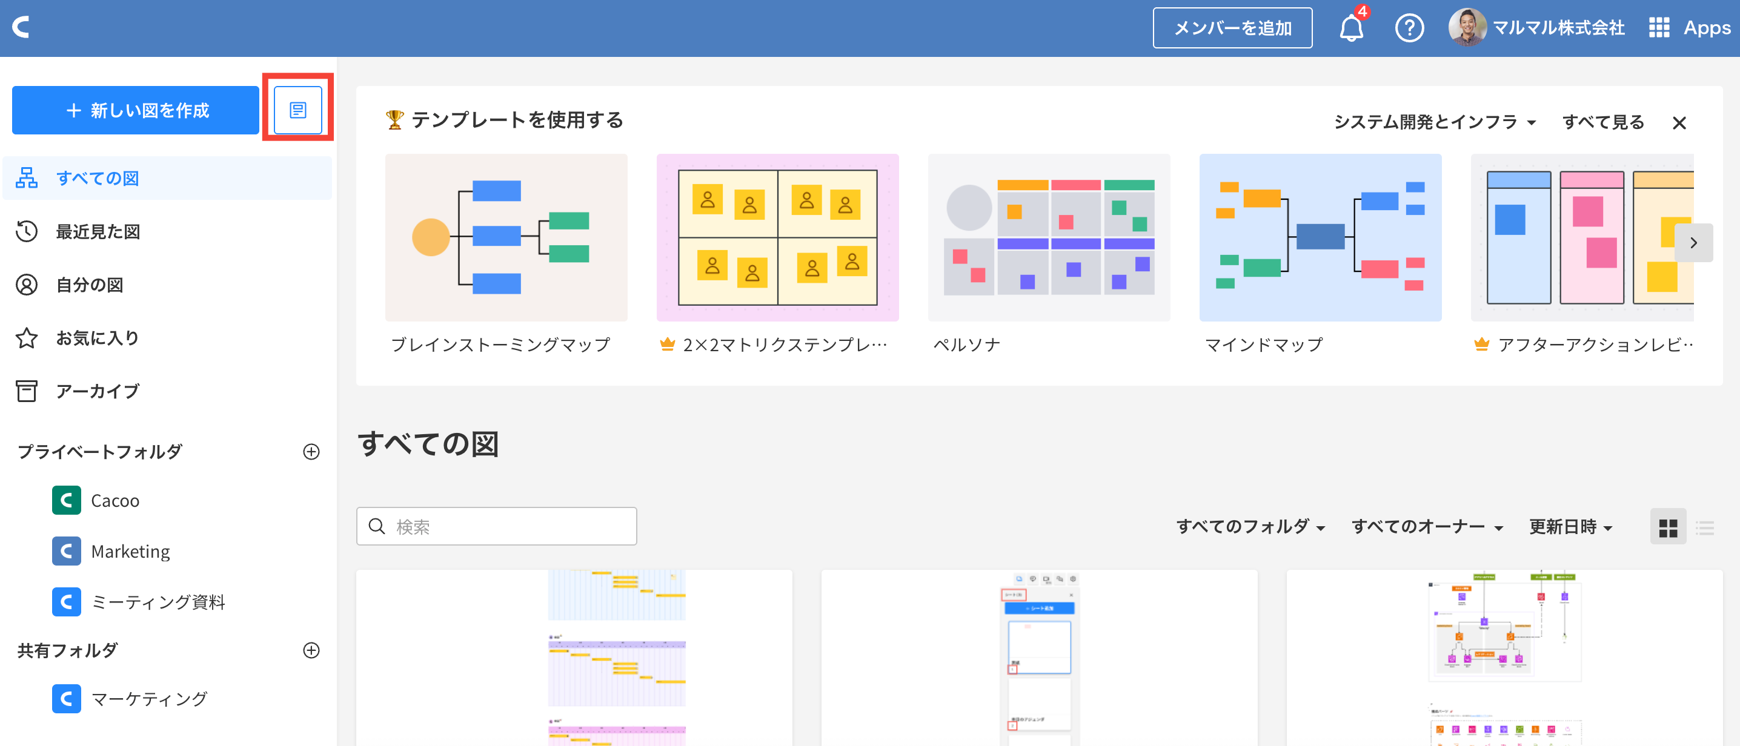Open the すべてのオーナー filter dropdown

(1427, 527)
